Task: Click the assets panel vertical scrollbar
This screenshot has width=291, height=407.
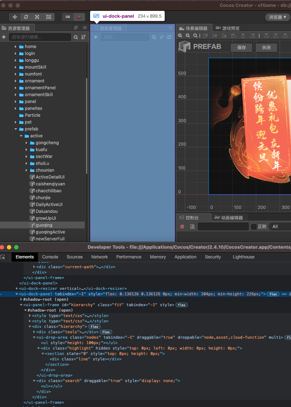Action: pos(87,126)
